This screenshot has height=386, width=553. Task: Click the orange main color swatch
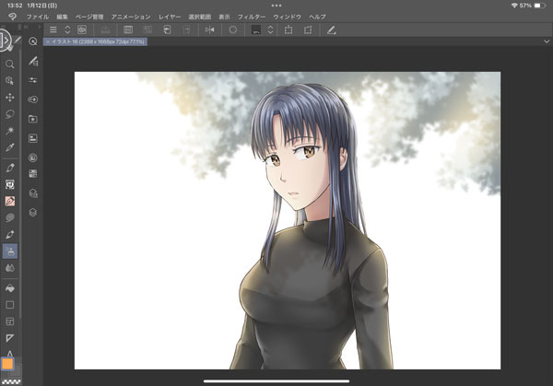8,364
